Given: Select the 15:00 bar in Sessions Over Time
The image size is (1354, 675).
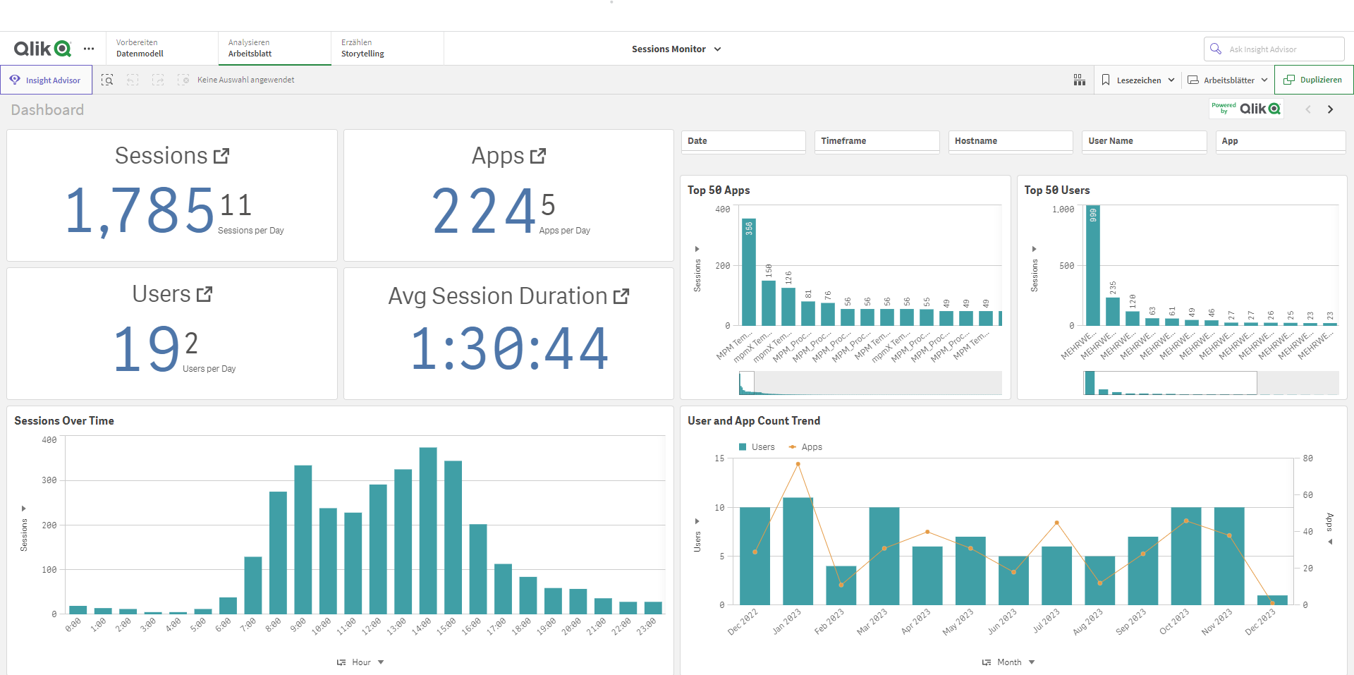Looking at the screenshot, I should click(453, 537).
